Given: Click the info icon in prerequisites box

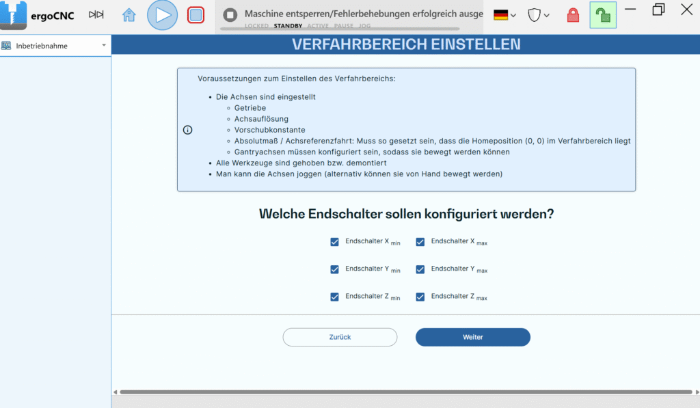Looking at the screenshot, I should [x=188, y=130].
